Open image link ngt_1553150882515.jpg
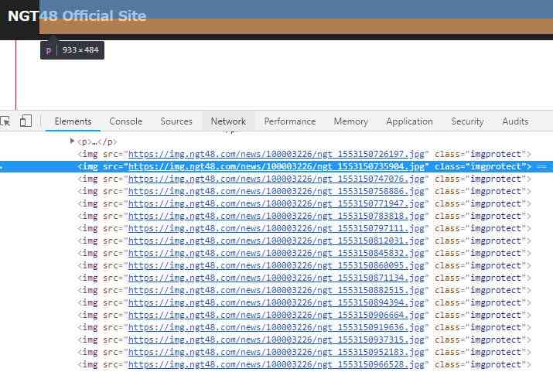This screenshot has width=553, height=372. [276, 290]
